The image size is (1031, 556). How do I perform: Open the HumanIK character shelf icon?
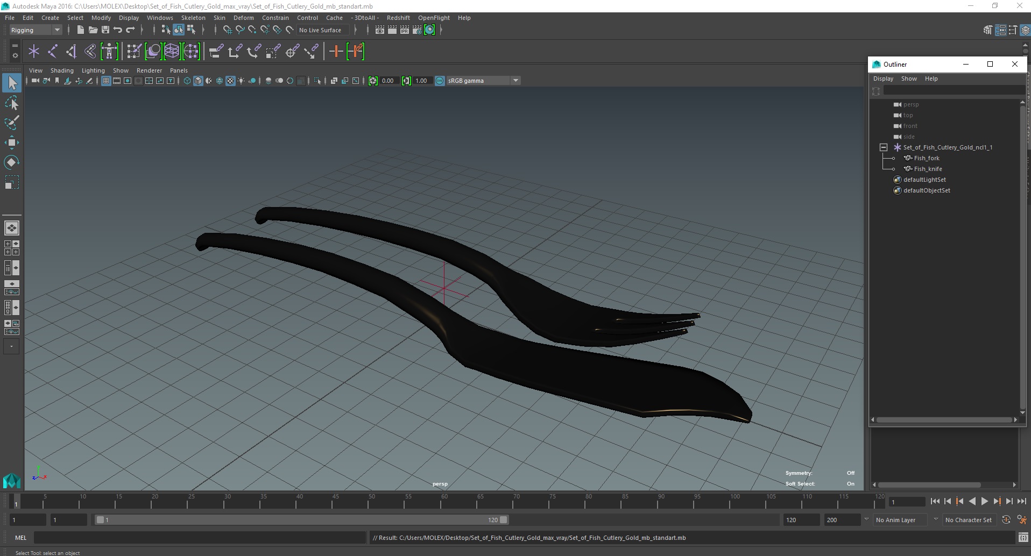click(x=109, y=52)
